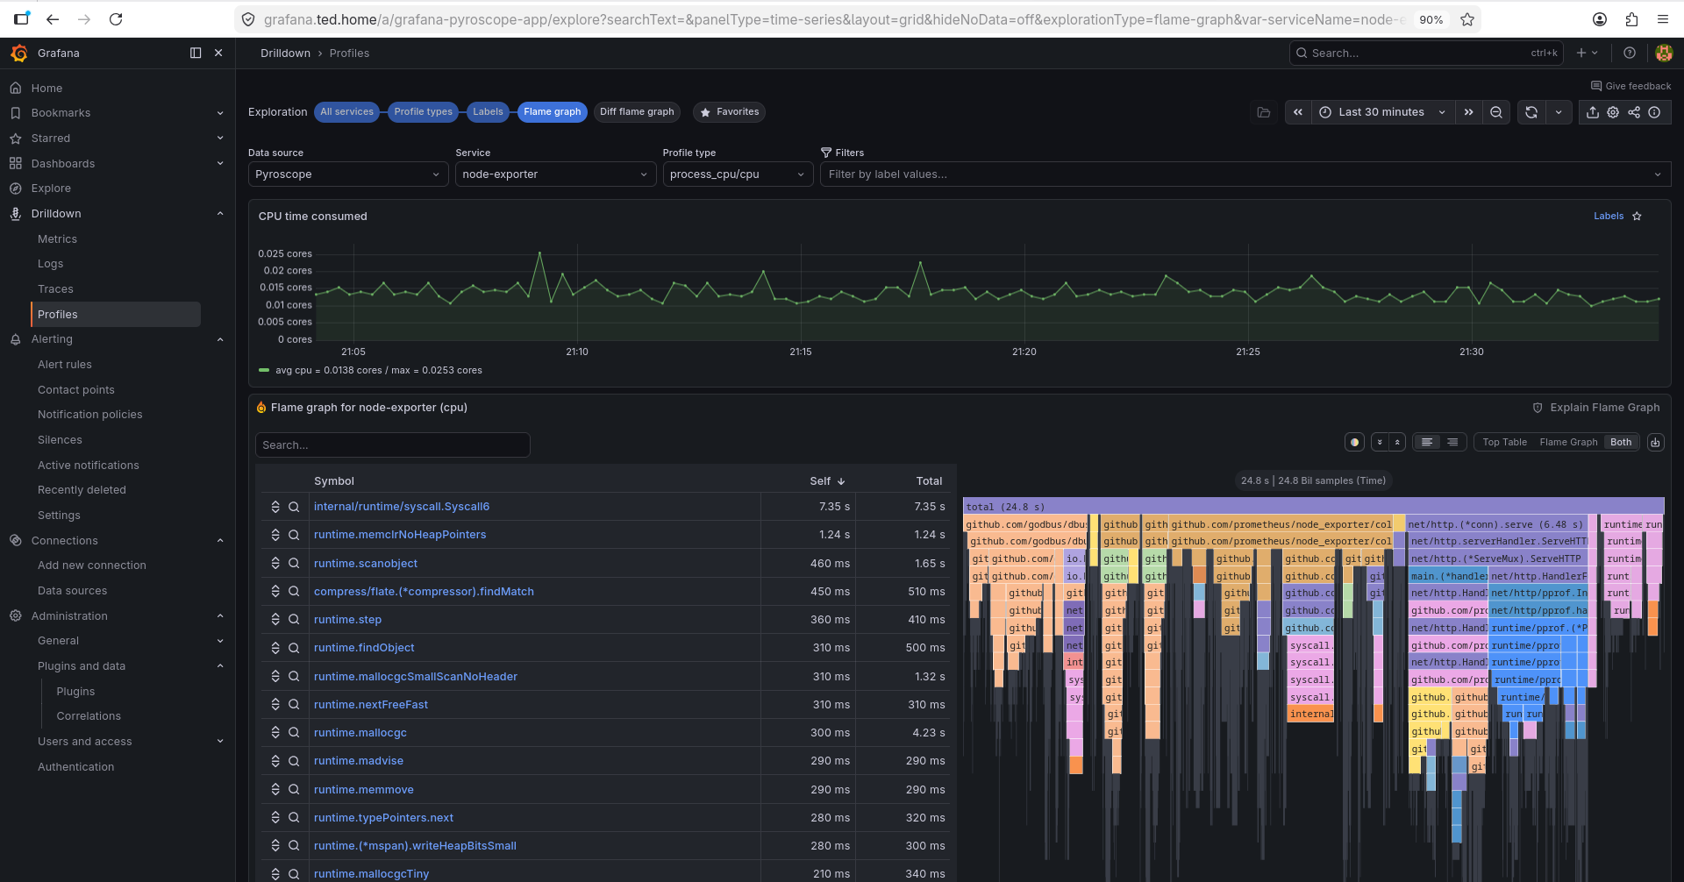Screen dimensions: 1684x882
Task: Select the All services exploration tab
Action: point(346,112)
